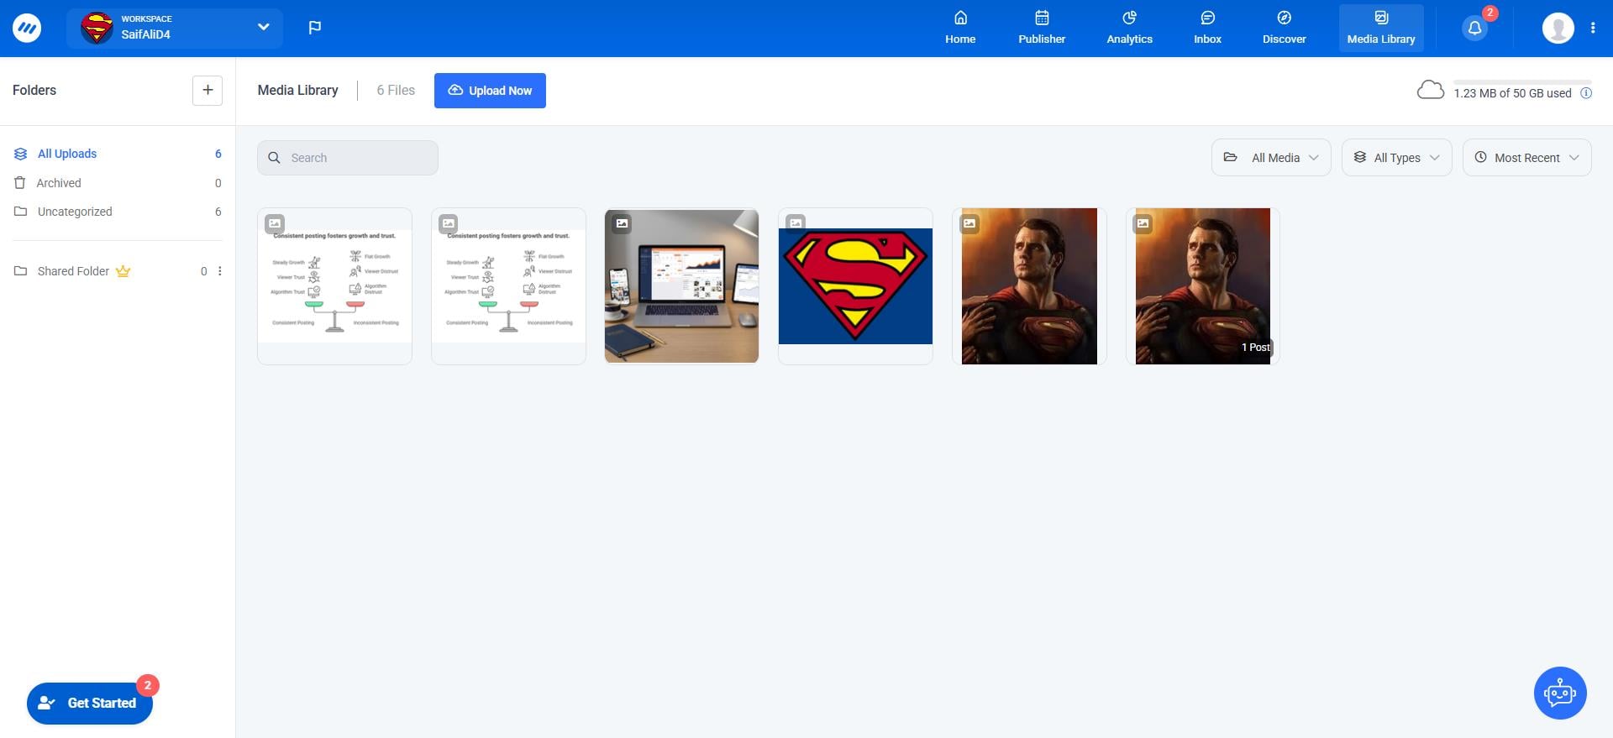1613x738 pixels.
Task: Open the first consistent posting infographic thumbnail
Action: pyautogui.click(x=334, y=286)
